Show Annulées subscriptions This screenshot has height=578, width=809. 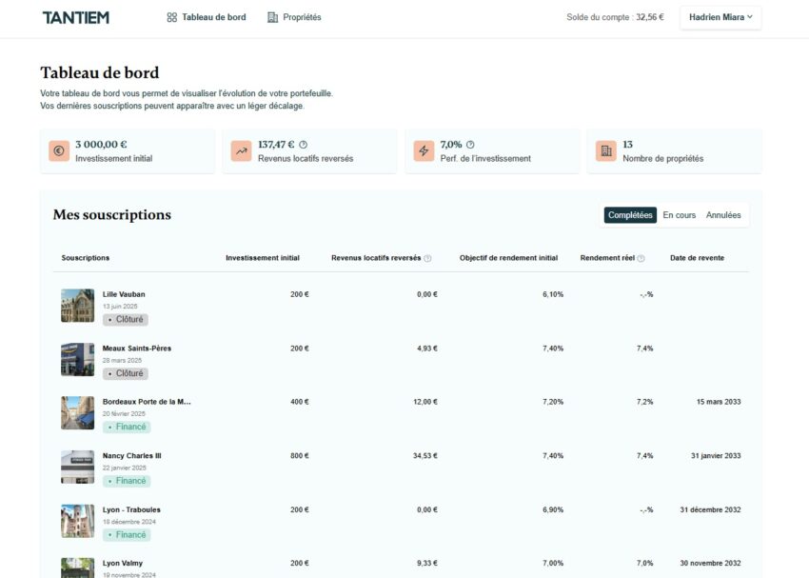click(x=723, y=215)
